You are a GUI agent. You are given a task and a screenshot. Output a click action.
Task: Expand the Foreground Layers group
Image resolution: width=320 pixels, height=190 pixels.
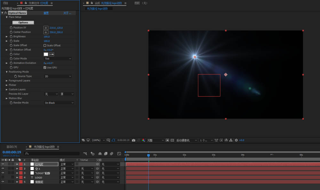tap(7, 81)
